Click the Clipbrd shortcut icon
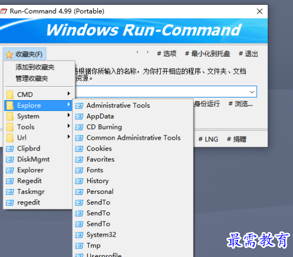This screenshot has width=293, height=257. [x=10, y=149]
